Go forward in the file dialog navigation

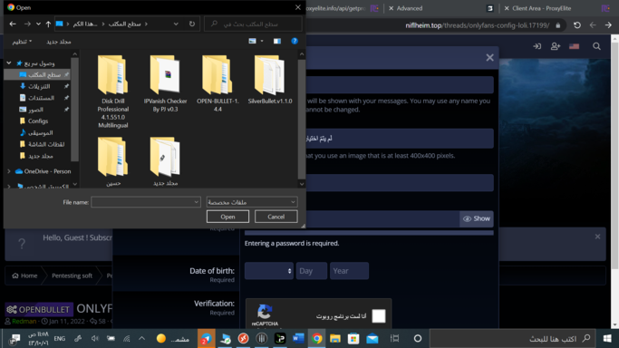27,24
